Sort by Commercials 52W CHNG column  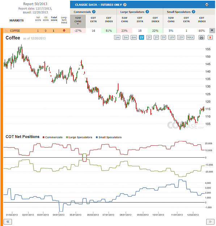click(78, 21)
